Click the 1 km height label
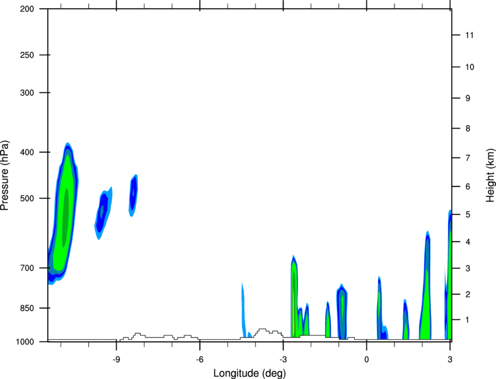This screenshot has width=496, height=379. click(468, 320)
